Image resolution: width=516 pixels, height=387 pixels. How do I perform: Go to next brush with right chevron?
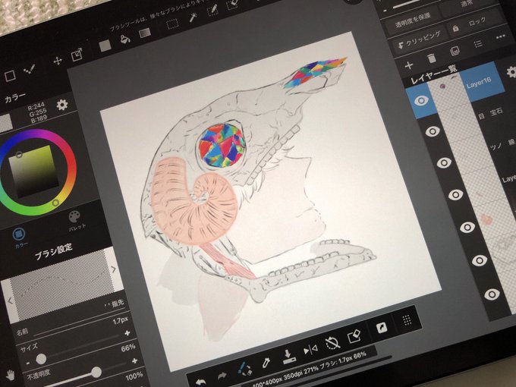pyautogui.click(x=114, y=269)
